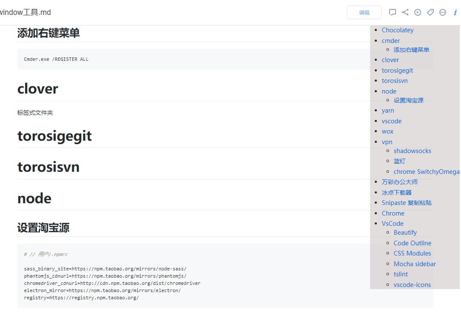The height and width of the screenshot is (321, 461).
Task: Click the torosigegit heading in document
Action: pos(54,136)
